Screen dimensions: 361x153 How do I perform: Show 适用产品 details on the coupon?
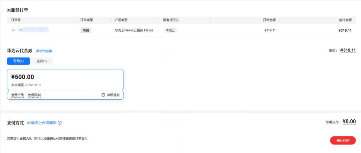(17, 95)
